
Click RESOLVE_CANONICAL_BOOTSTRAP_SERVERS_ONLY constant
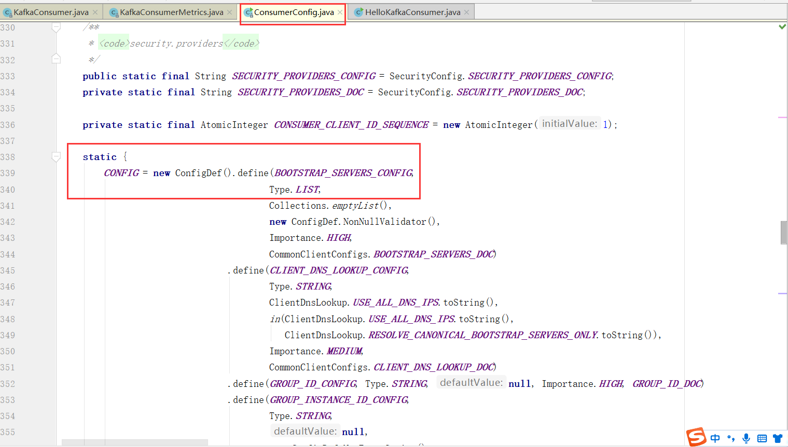pyautogui.click(x=483, y=335)
